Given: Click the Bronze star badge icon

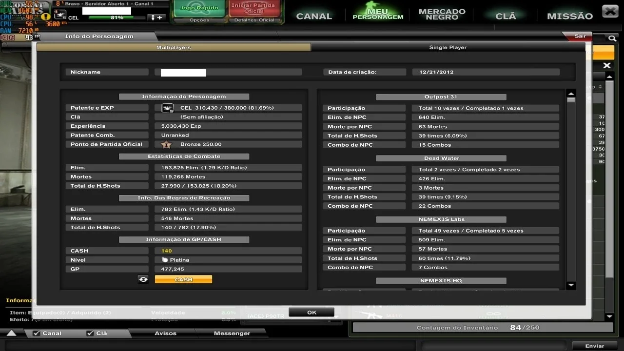Looking at the screenshot, I should point(166,144).
